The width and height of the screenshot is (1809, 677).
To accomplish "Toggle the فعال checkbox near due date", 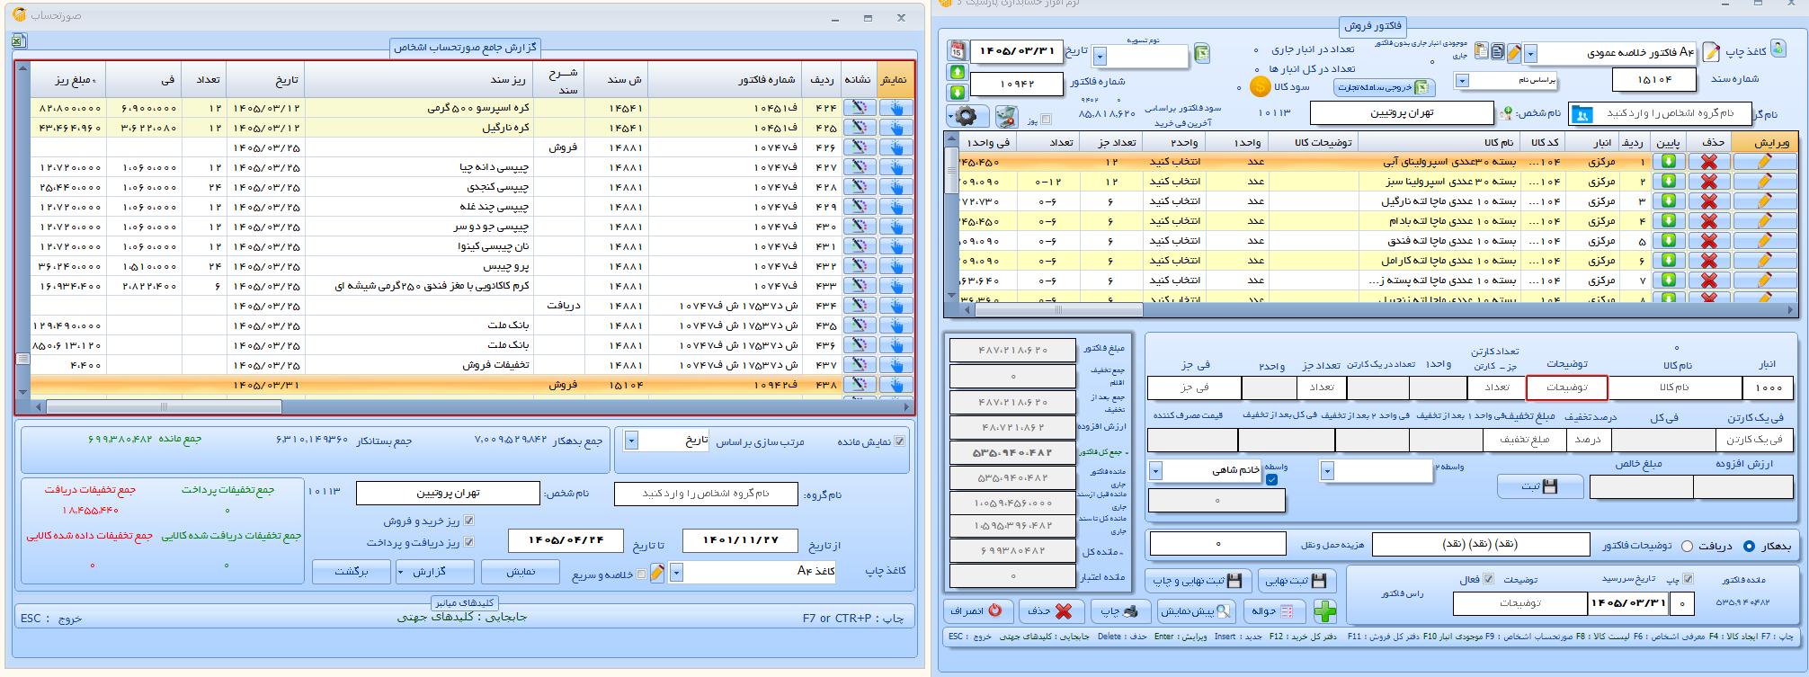I will point(1488,579).
